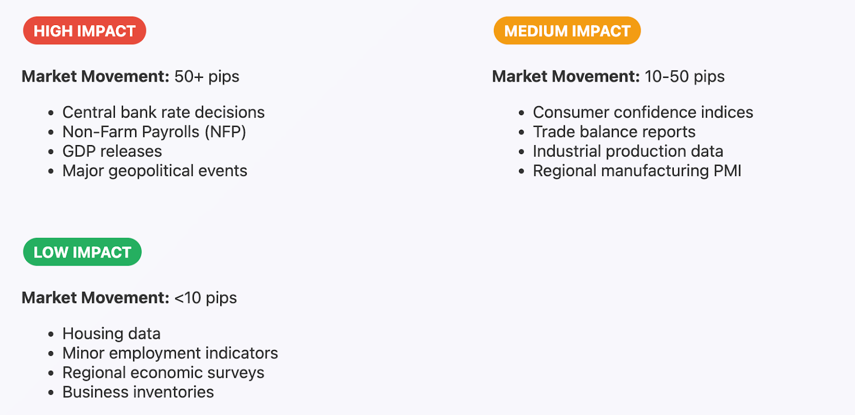This screenshot has height=415, width=855.
Task: Click the bullet beside Housing data
Action: point(51,334)
